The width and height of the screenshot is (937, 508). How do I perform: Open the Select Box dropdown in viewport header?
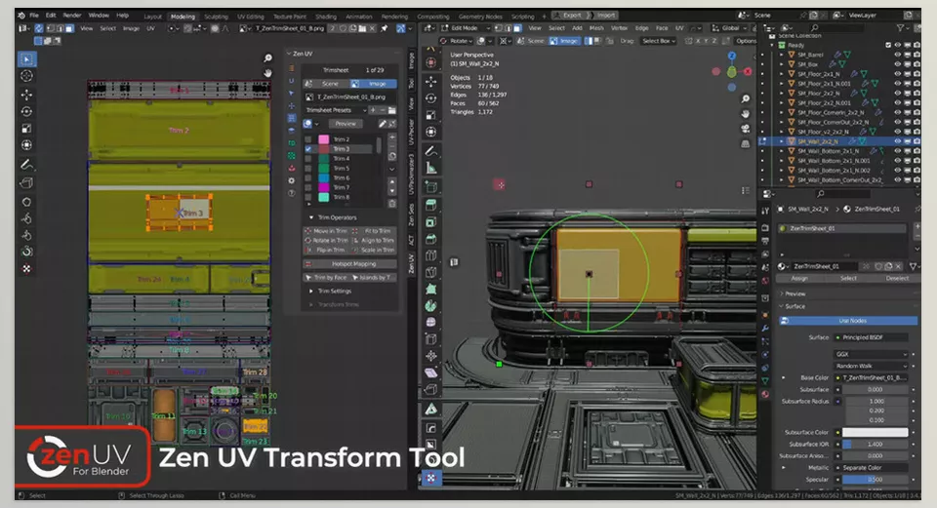[x=659, y=41]
